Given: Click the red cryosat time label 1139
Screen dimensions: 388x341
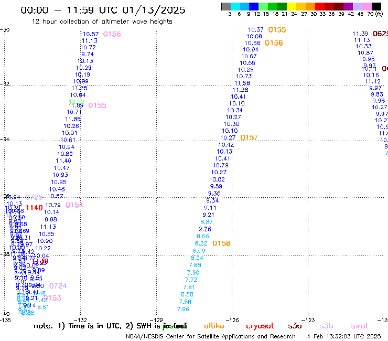Looking at the screenshot, I should (x=40, y=261).
